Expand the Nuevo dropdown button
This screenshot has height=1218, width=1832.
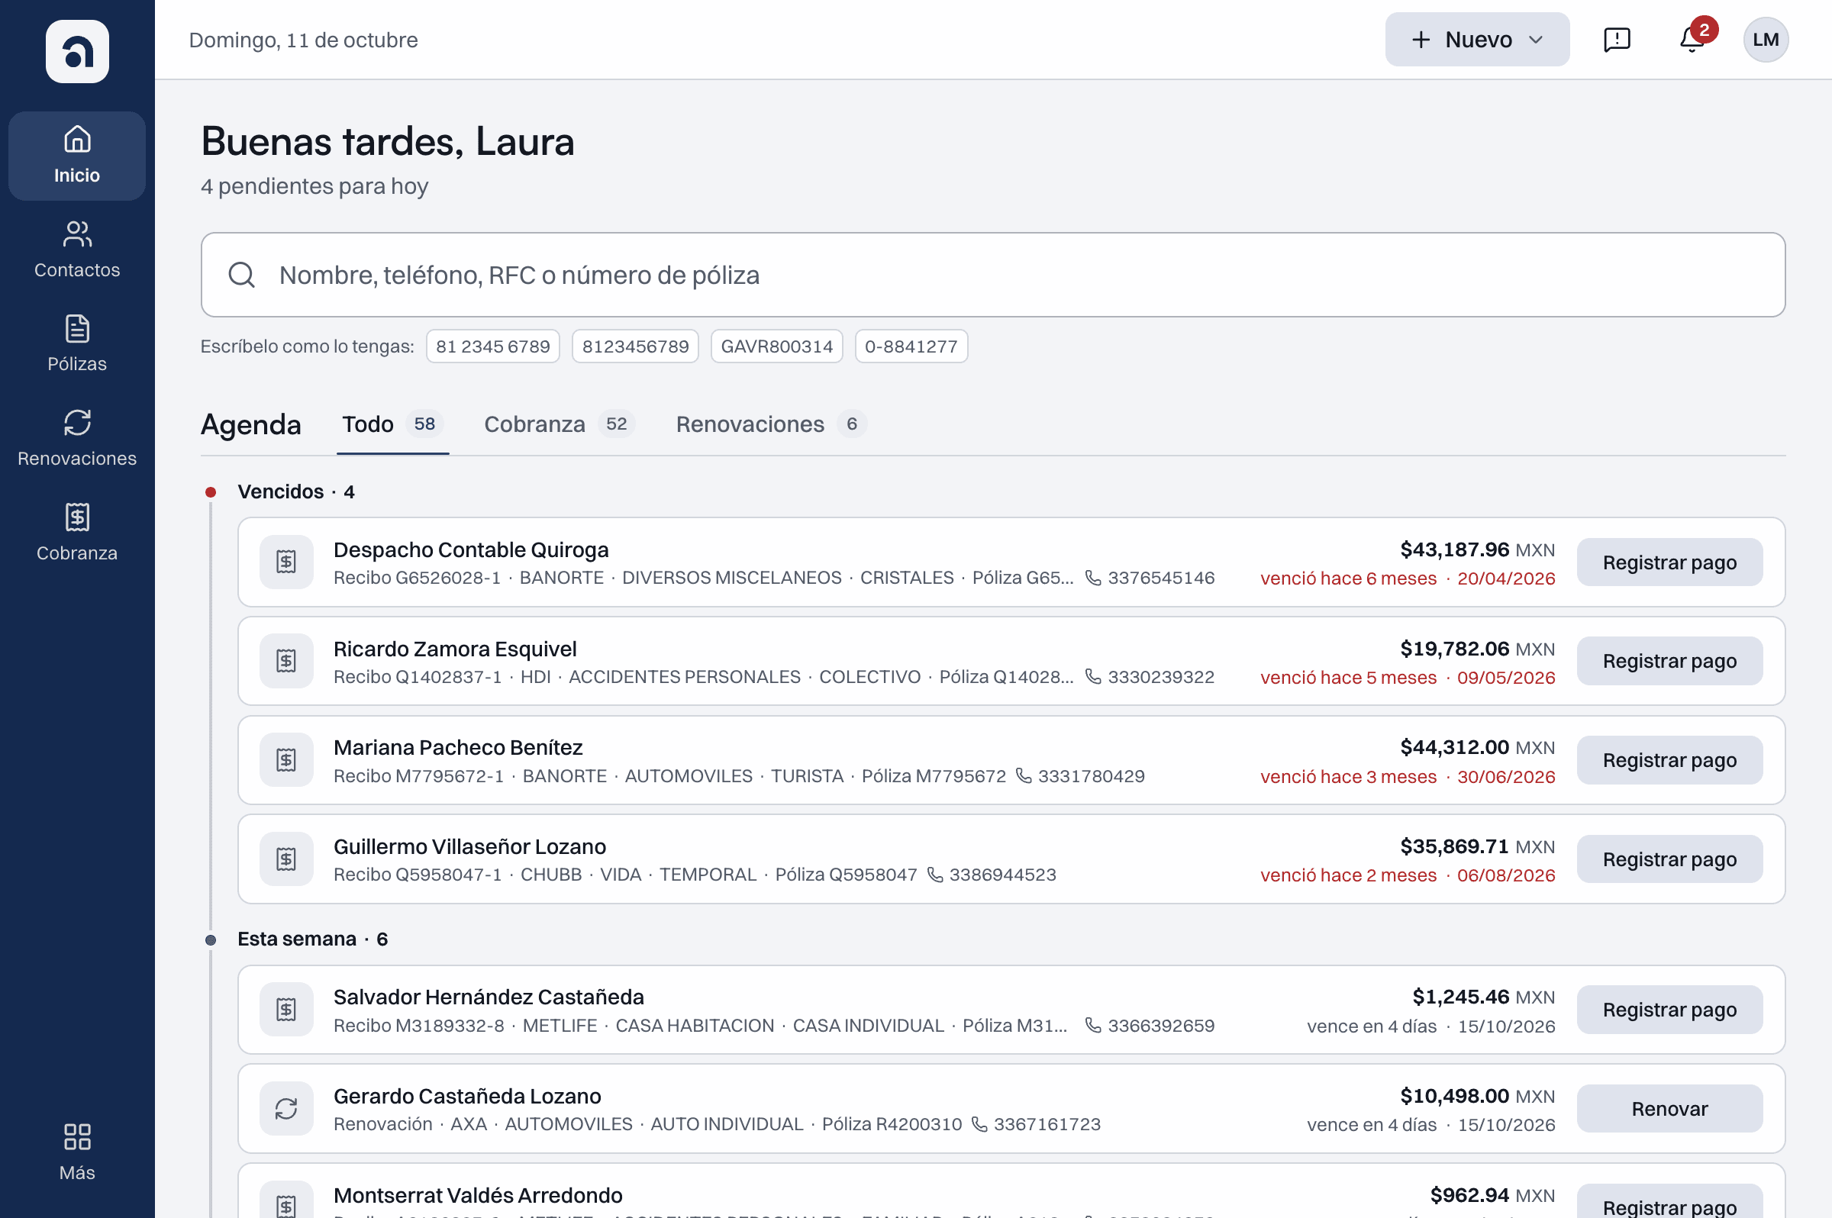1477,40
